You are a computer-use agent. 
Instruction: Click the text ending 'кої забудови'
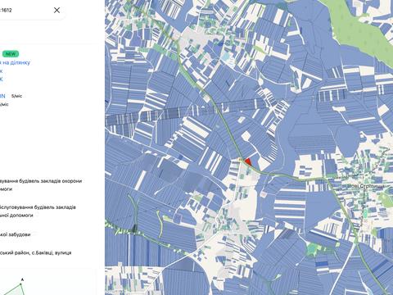click(15, 234)
